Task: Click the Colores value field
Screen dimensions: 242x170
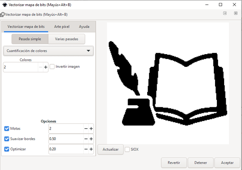Action: click(20, 67)
